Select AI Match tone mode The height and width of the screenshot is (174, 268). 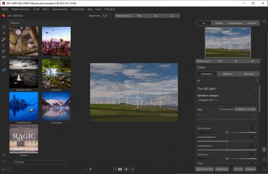click(240, 109)
